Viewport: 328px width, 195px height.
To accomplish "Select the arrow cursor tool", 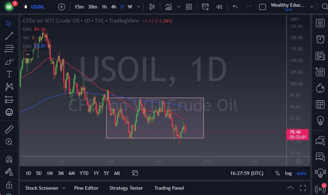I will point(9,23).
